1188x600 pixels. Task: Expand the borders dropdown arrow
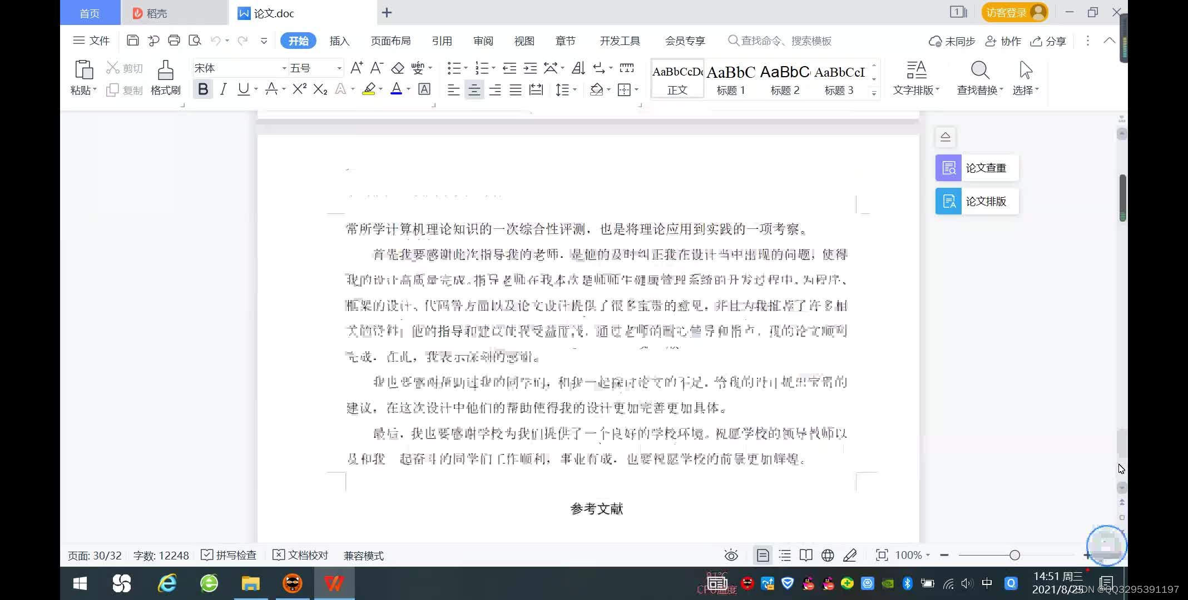pos(637,89)
